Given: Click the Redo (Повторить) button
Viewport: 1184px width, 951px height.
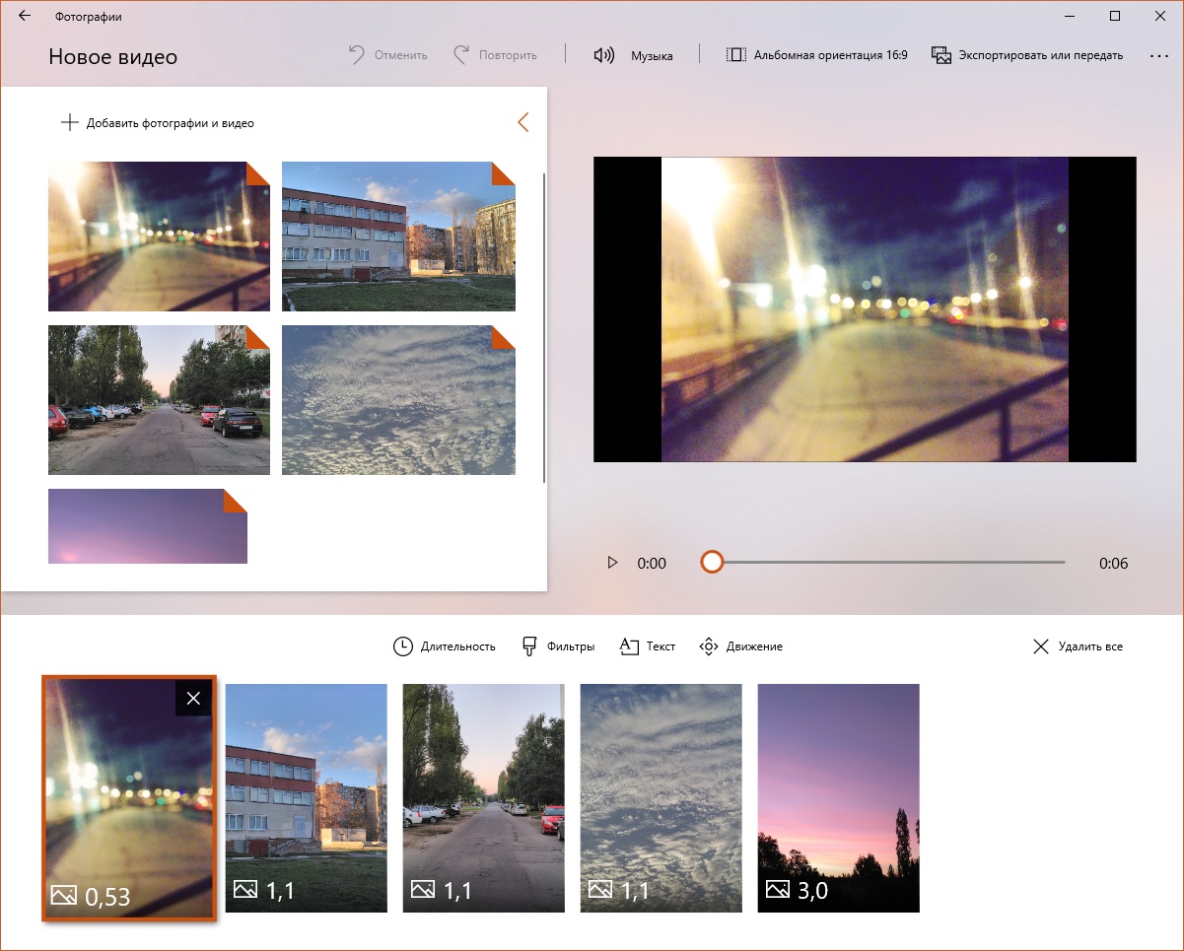Looking at the screenshot, I should 495,55.
